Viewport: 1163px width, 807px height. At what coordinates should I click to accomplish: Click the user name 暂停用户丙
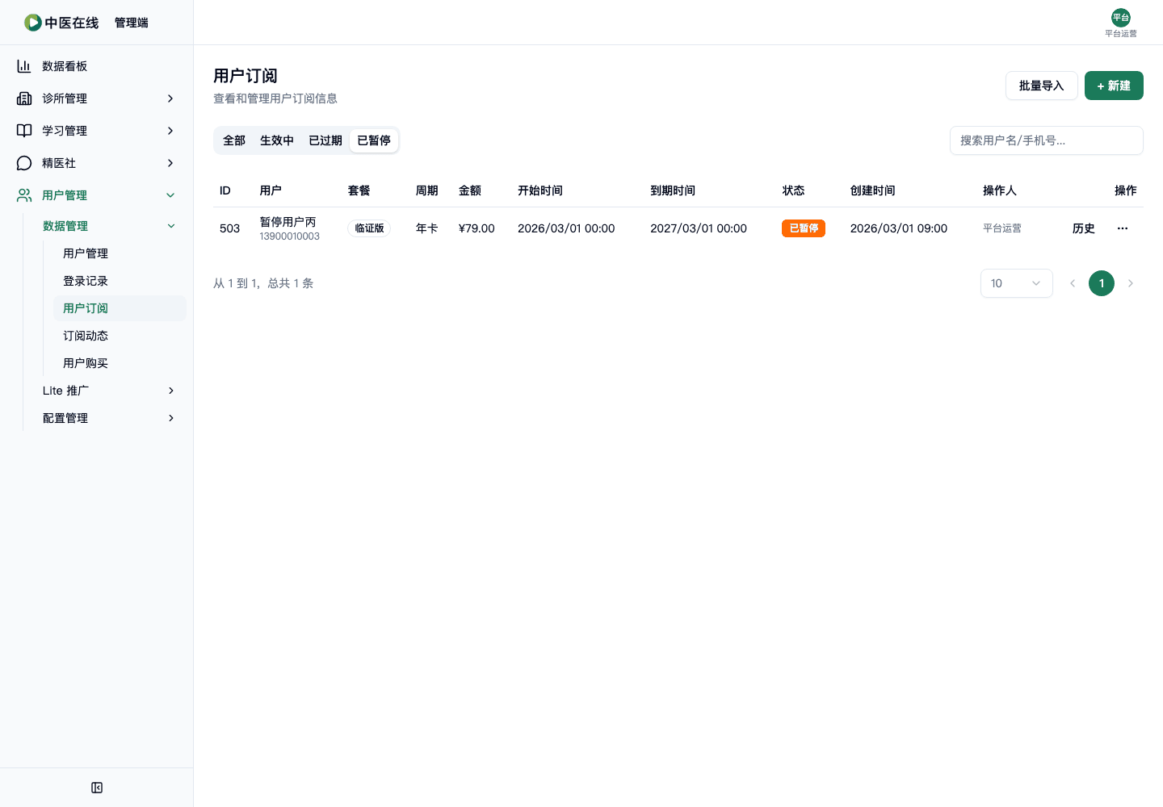(x=288, y=222)
